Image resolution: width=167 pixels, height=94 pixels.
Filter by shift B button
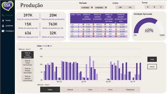click(154, 7)
